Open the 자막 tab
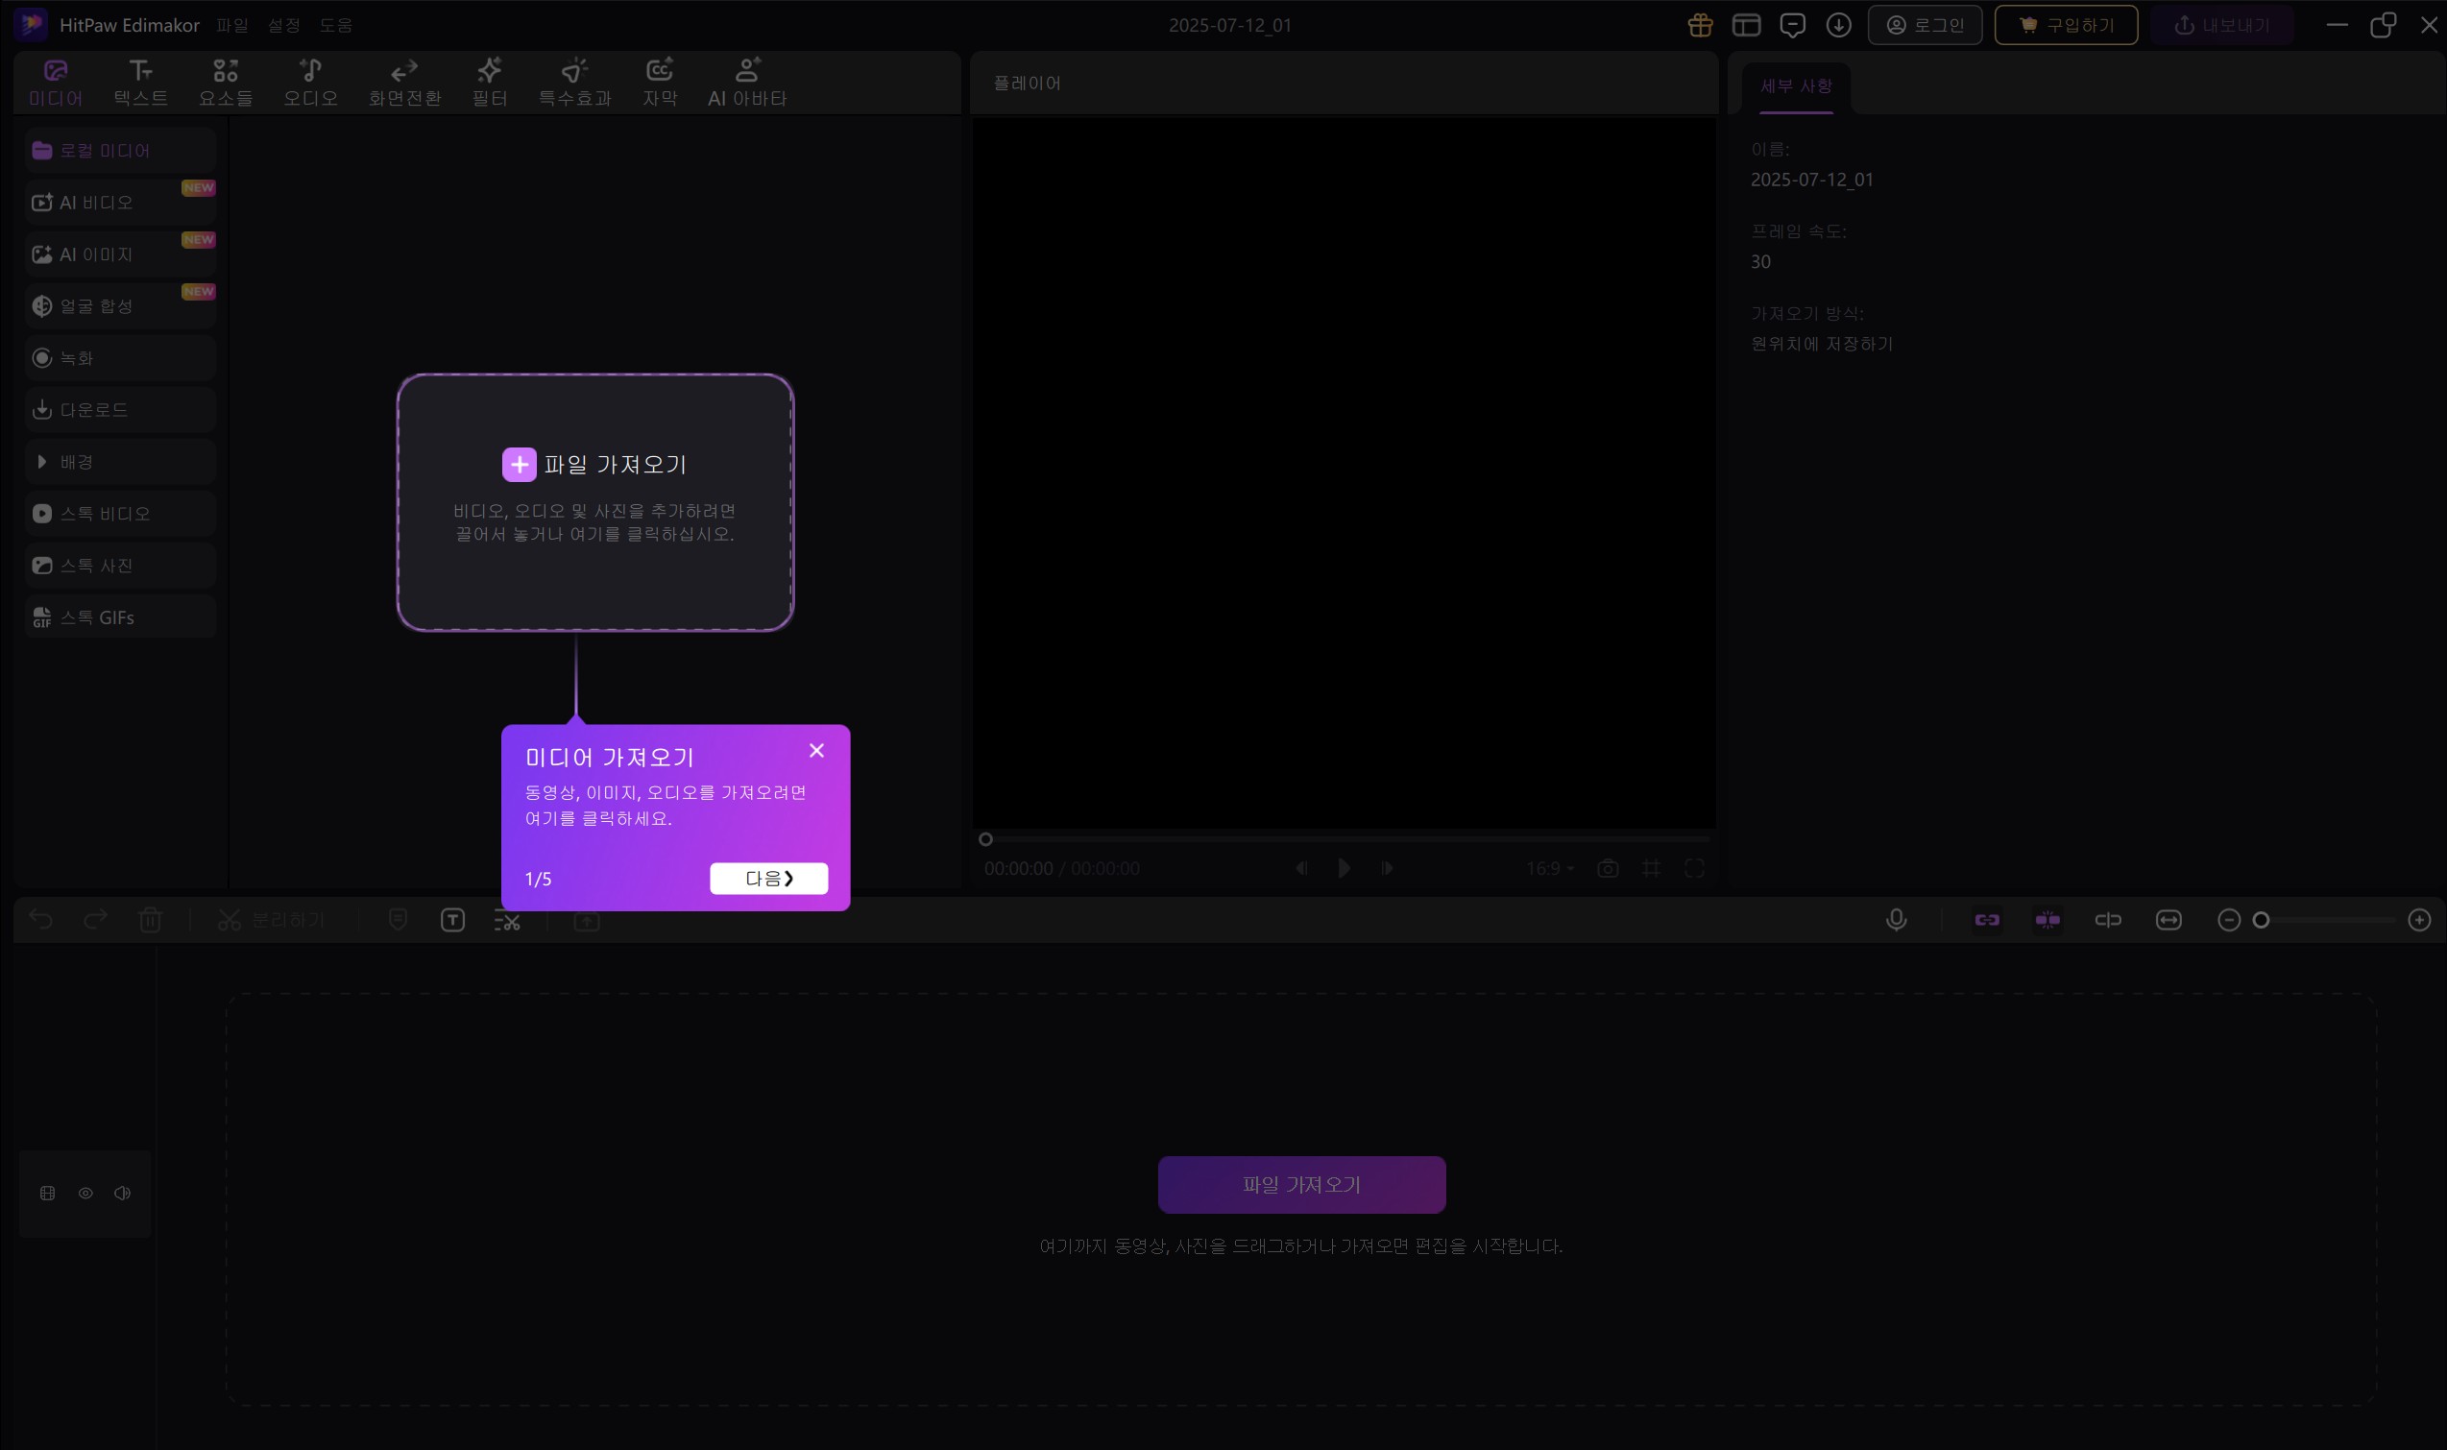2447x1450 pixels. pyautogui.click(x=660, y=82)
